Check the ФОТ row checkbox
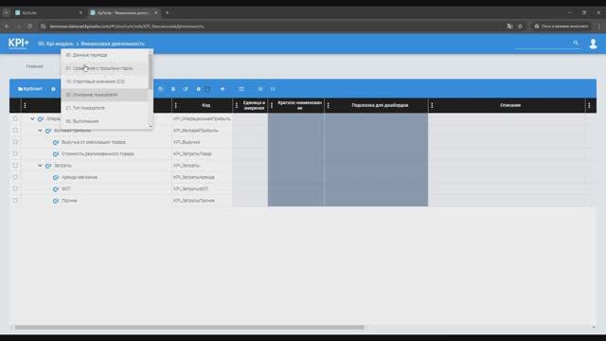 15,188
